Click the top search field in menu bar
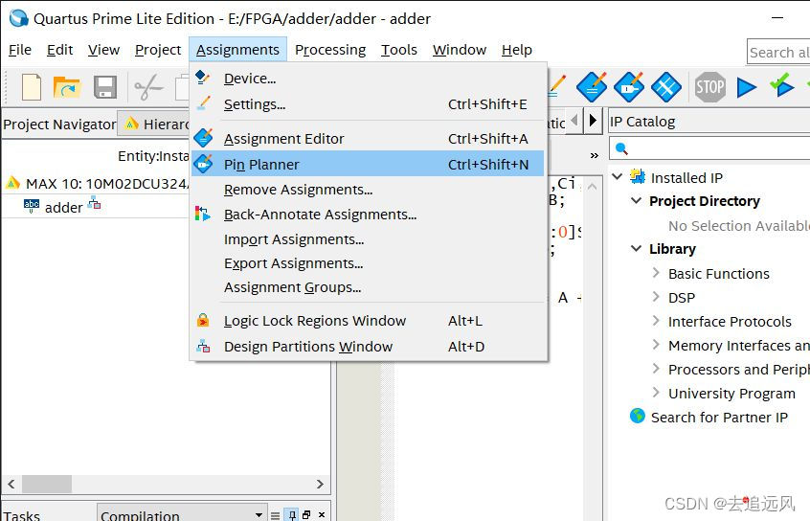The height and width of the screenshot is (521, 810). [778, 52]
